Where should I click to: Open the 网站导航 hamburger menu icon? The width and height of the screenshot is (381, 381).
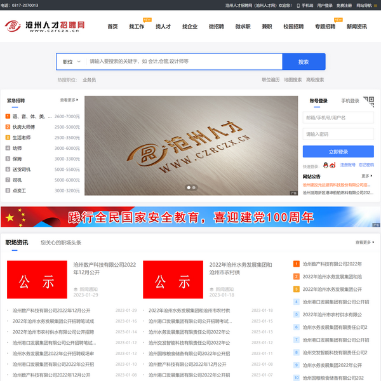[376, 5]
